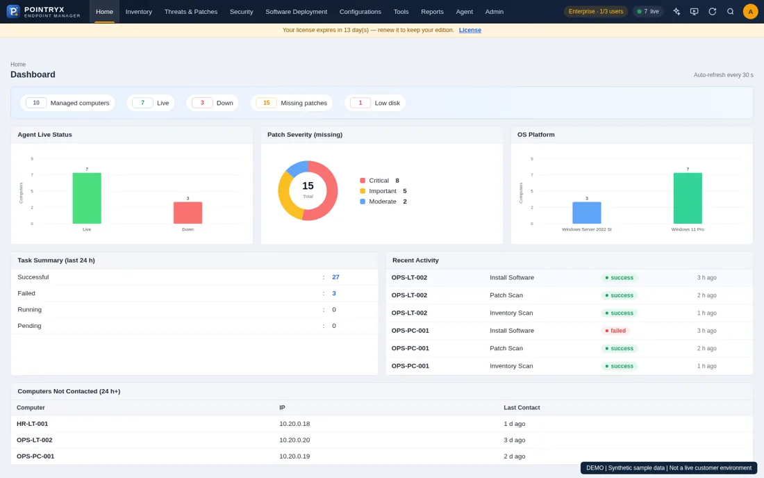Go to the Inventory menu

[139, 12]
